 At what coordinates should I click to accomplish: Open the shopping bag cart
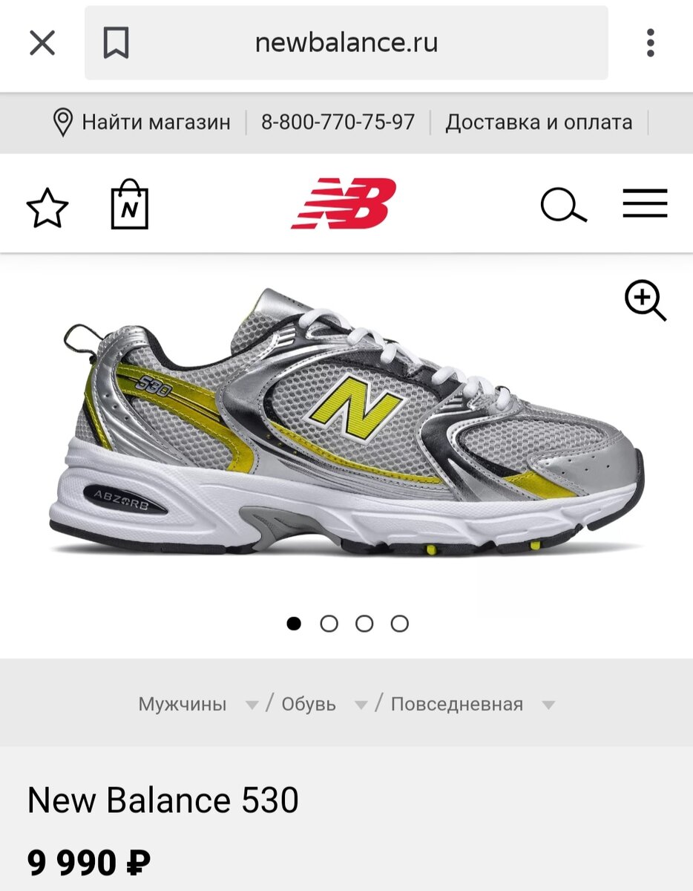point(130,204)
